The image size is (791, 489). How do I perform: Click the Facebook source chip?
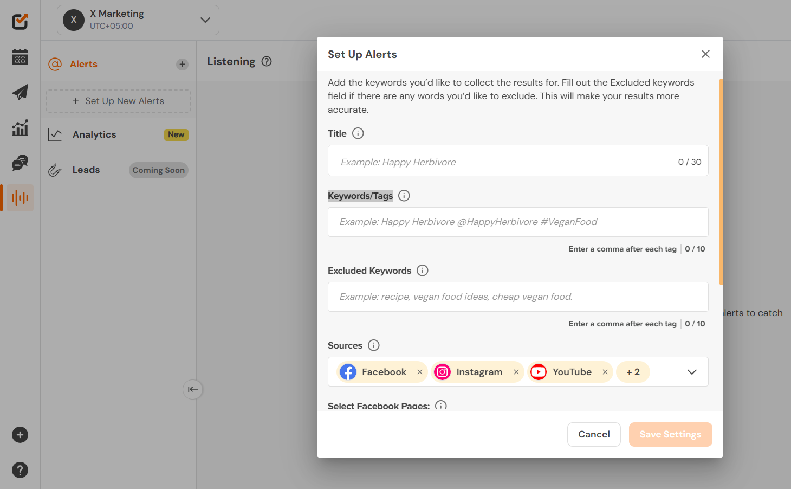pyautogui.click(x=382, y=372)
